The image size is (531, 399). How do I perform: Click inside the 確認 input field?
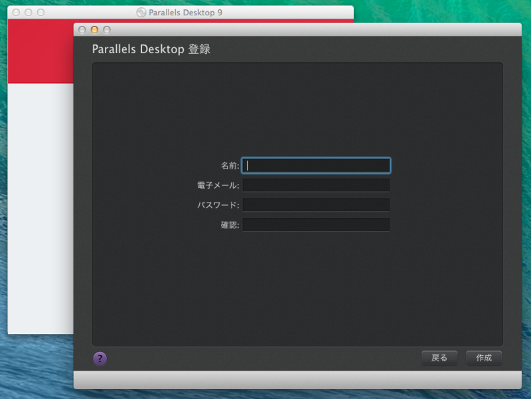click(316, 224)
